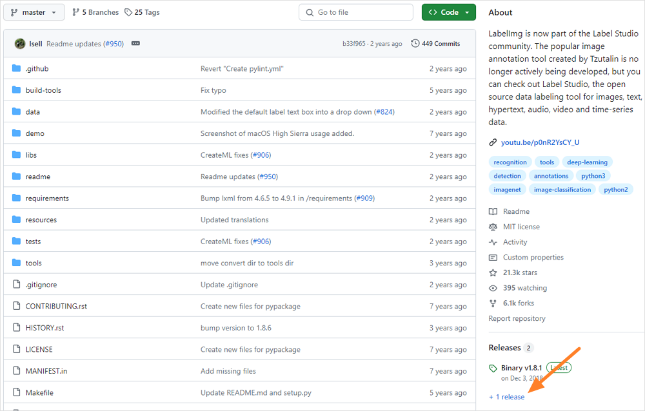Select the image-classification topic tag

coord(562,189)
